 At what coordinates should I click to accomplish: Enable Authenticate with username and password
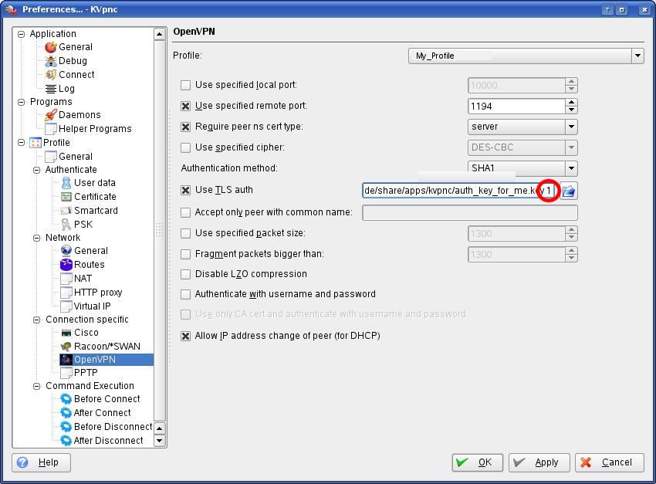tap(185, 295)
